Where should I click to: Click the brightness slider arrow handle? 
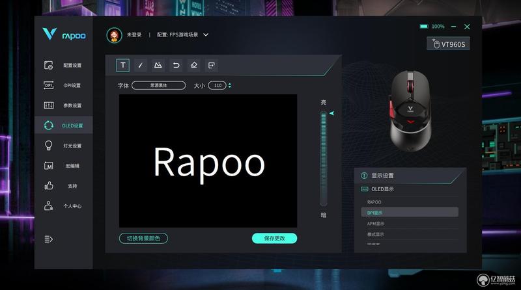331,114
